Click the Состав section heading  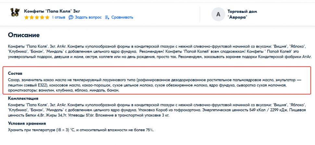(15, 73)
